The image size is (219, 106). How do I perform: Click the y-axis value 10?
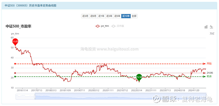12,88
